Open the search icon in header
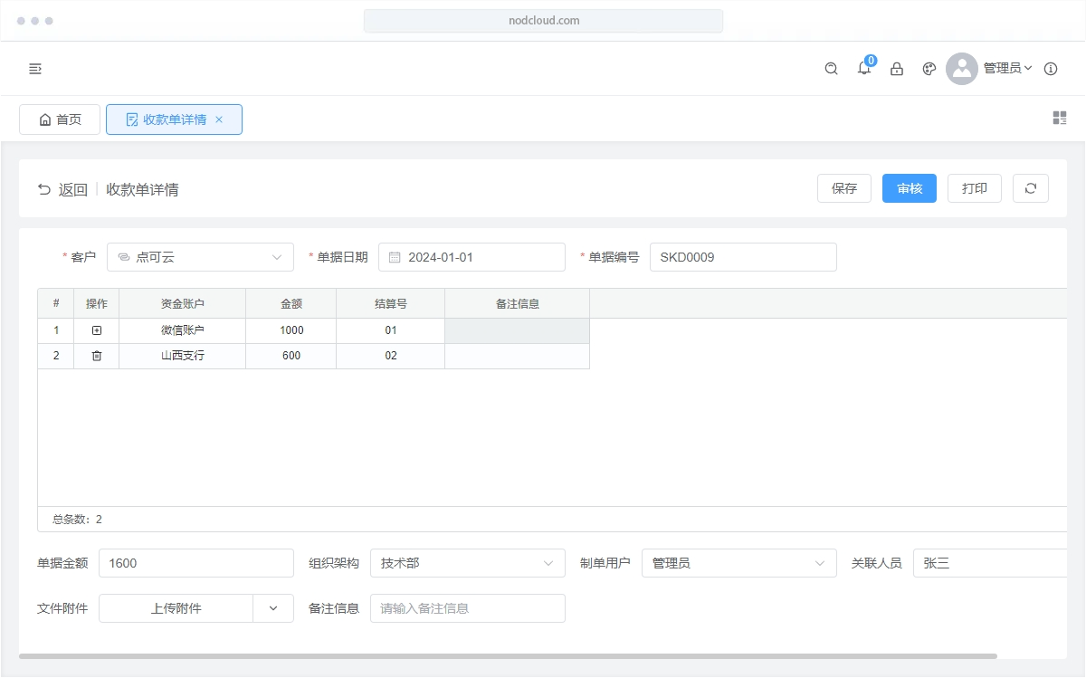Viewport: 1086px width, 678px height. pos(831,69)
